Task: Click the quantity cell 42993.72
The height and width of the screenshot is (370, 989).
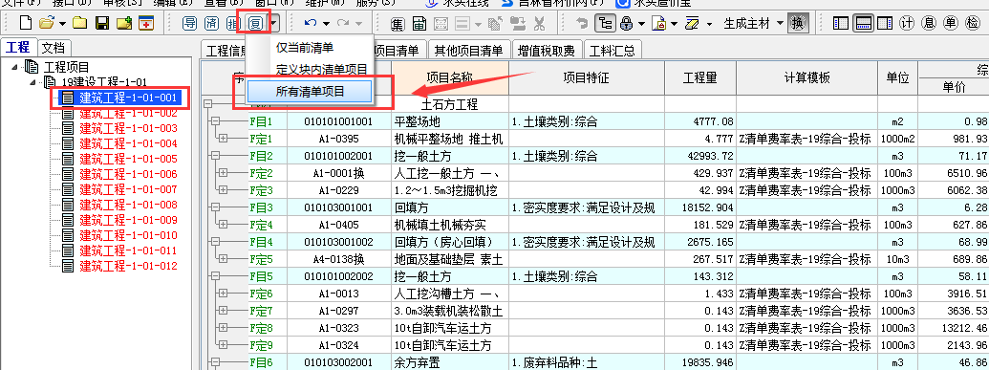Action: (x=700, y=155)
